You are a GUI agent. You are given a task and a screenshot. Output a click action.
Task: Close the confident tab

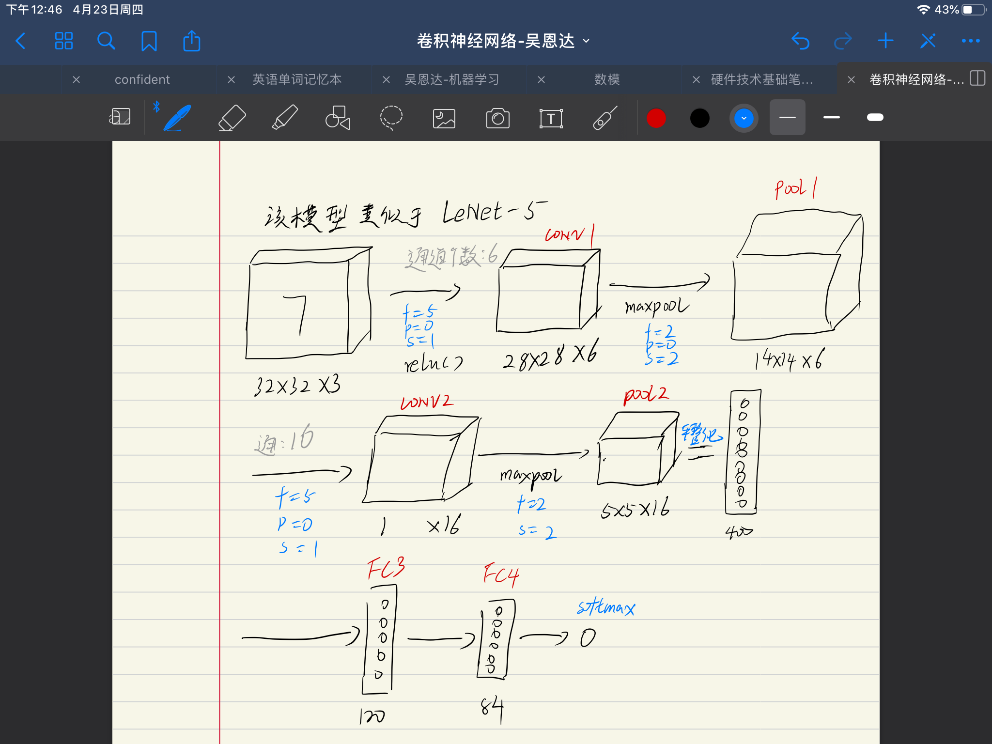coord(77,79)
